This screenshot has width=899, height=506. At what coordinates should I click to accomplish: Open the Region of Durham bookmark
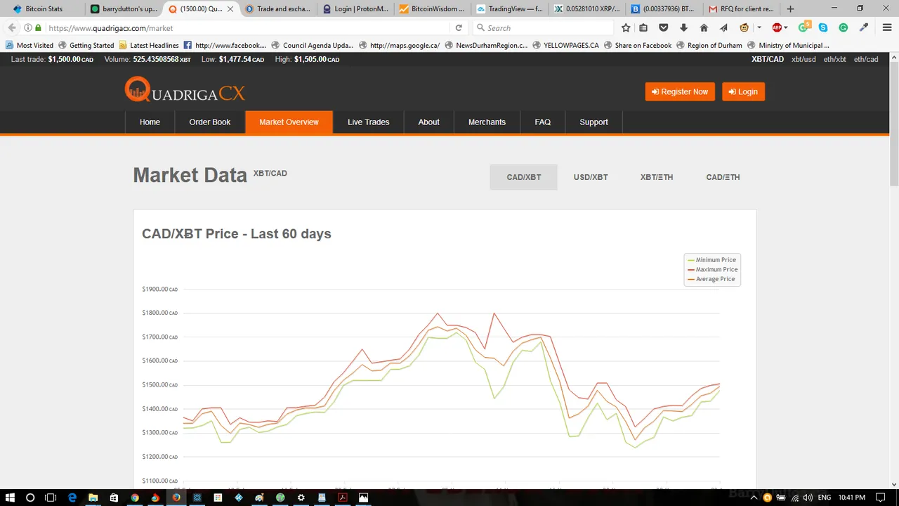pos(709,45)
